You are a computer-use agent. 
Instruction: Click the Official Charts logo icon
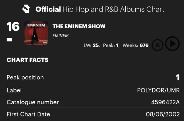pos(27,9)
